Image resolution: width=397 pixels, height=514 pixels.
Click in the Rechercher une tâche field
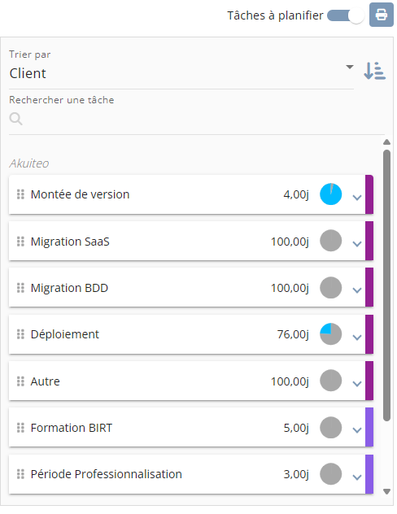197,119
